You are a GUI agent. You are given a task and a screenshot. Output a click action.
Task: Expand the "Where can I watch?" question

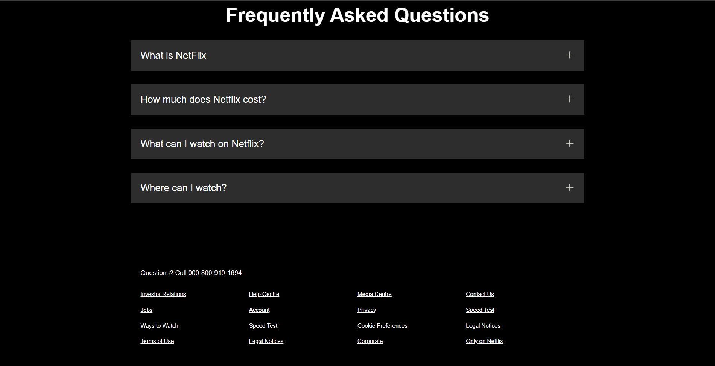coord(357,188)
